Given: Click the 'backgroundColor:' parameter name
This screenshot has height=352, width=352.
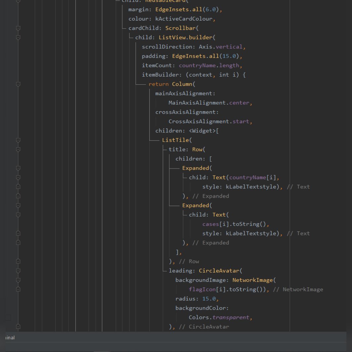Looking at the screenshot, I should 202,308.
